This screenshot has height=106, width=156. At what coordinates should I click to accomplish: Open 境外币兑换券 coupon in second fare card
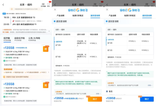pos(10,97)
